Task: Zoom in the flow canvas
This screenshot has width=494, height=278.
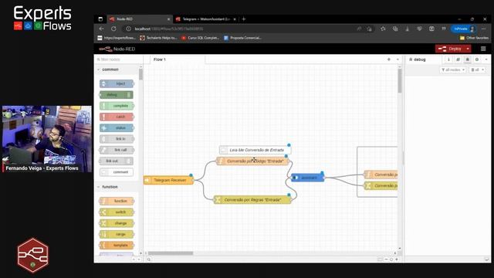Action: coord(397,259)
